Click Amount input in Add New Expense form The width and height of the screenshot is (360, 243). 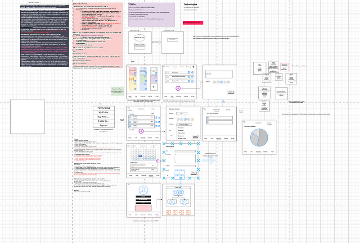(182, 114)
